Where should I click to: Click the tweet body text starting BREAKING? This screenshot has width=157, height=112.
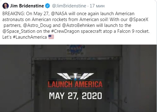[x=76, y=25]
